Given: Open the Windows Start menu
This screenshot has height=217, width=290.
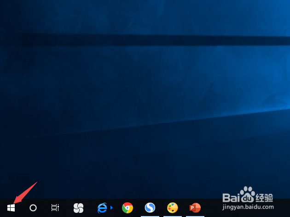Looking at the screenshot, I should tap(11, 208).
